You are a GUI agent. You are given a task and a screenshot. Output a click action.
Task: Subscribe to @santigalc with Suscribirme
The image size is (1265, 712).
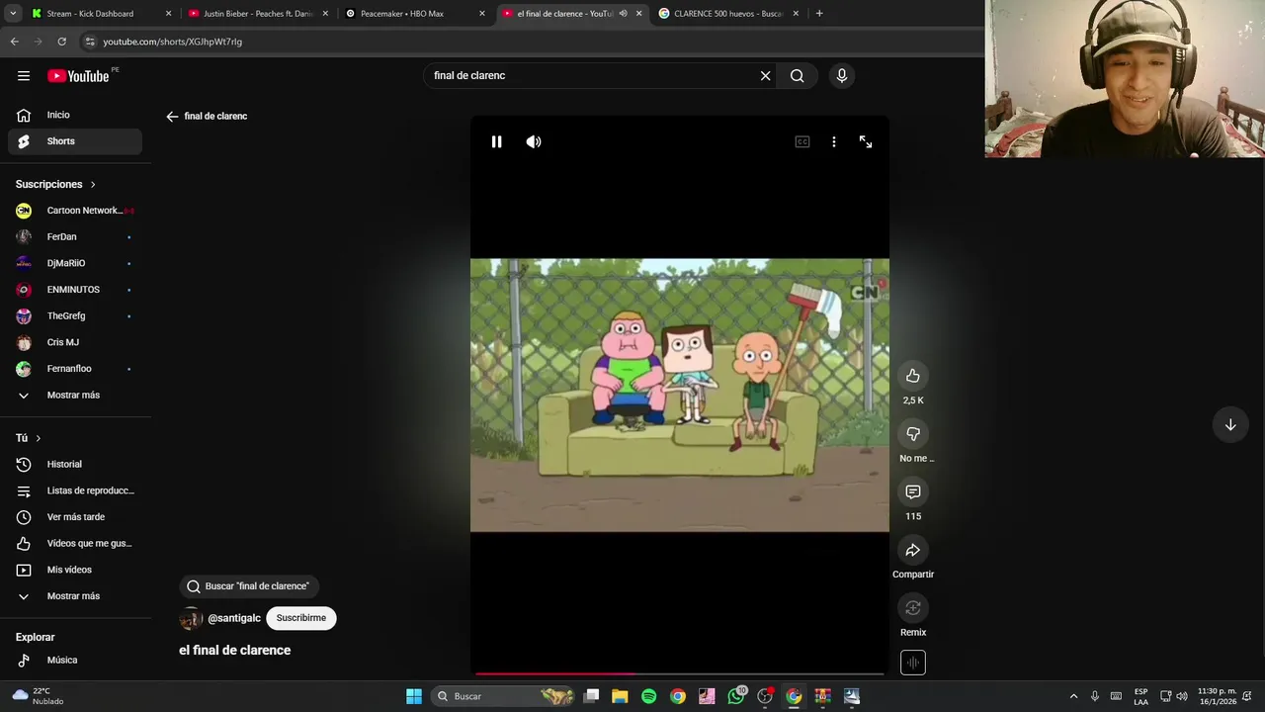point(301,618)
